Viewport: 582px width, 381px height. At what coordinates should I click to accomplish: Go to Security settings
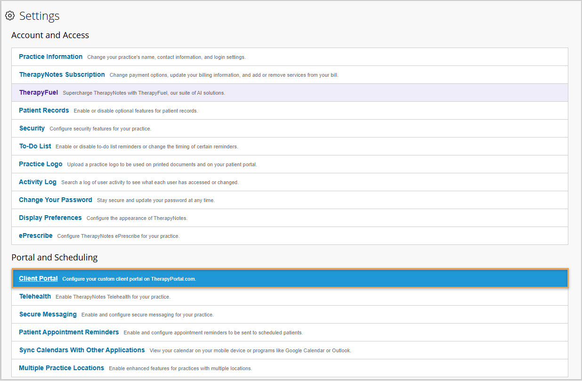click(x=32, y=128)
